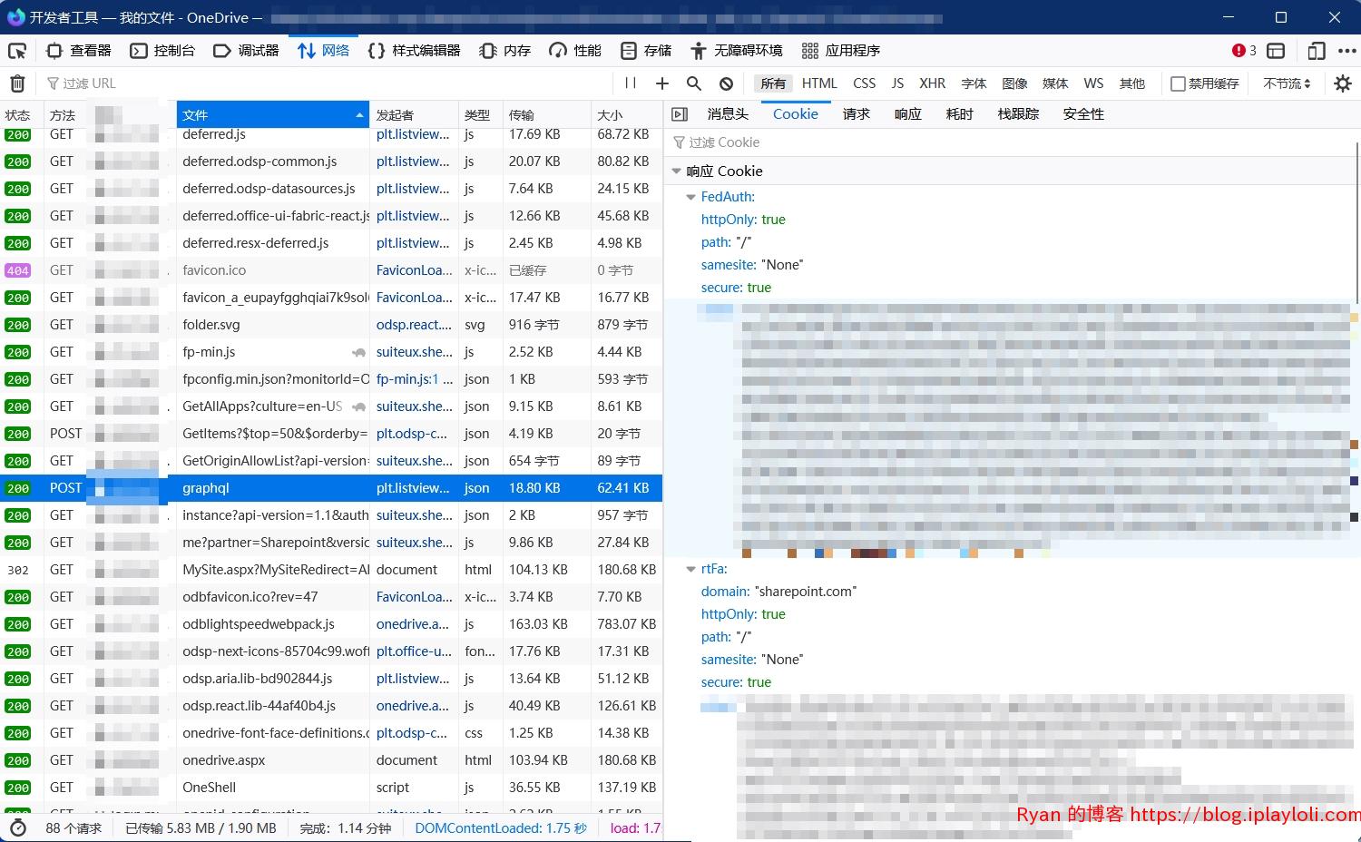Viewport: 1361px width, 842px height.
Task: Filter requests by WS
Action: (1093, 83)
